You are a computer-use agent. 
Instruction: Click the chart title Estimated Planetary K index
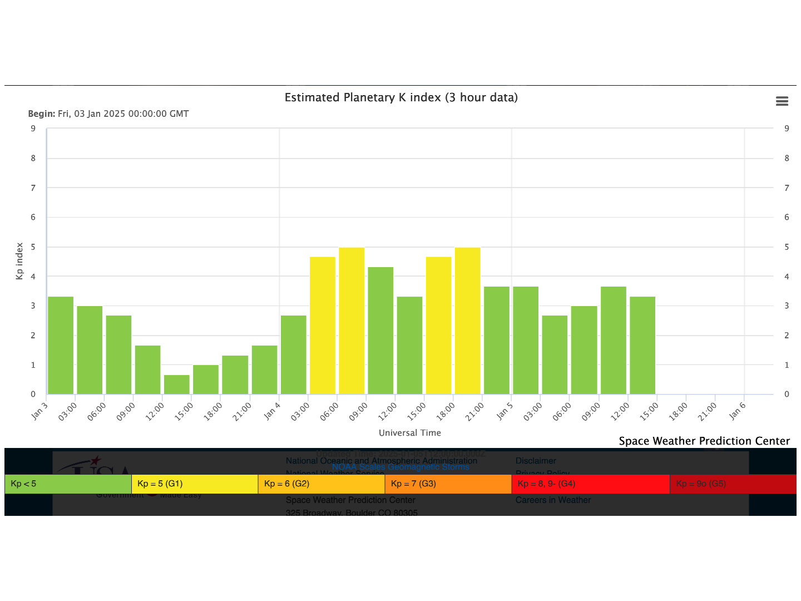(401, 97)
